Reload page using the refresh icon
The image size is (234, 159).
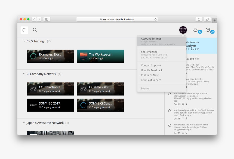(155, 20)
